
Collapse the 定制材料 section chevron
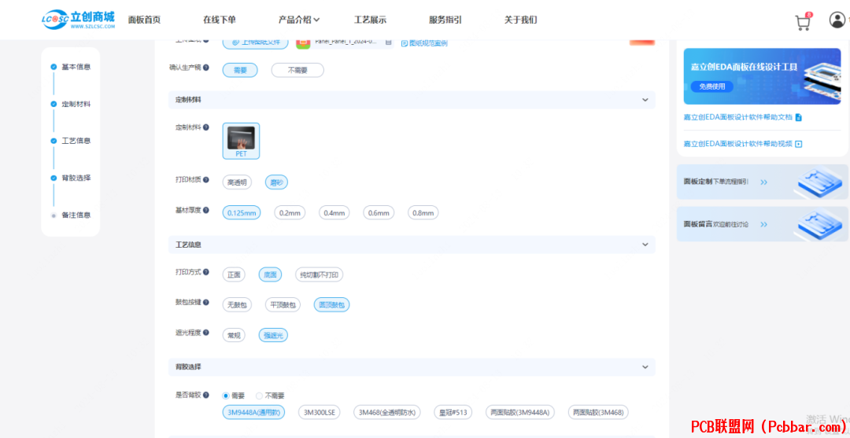pyautogui.click(x=645, y=100)
